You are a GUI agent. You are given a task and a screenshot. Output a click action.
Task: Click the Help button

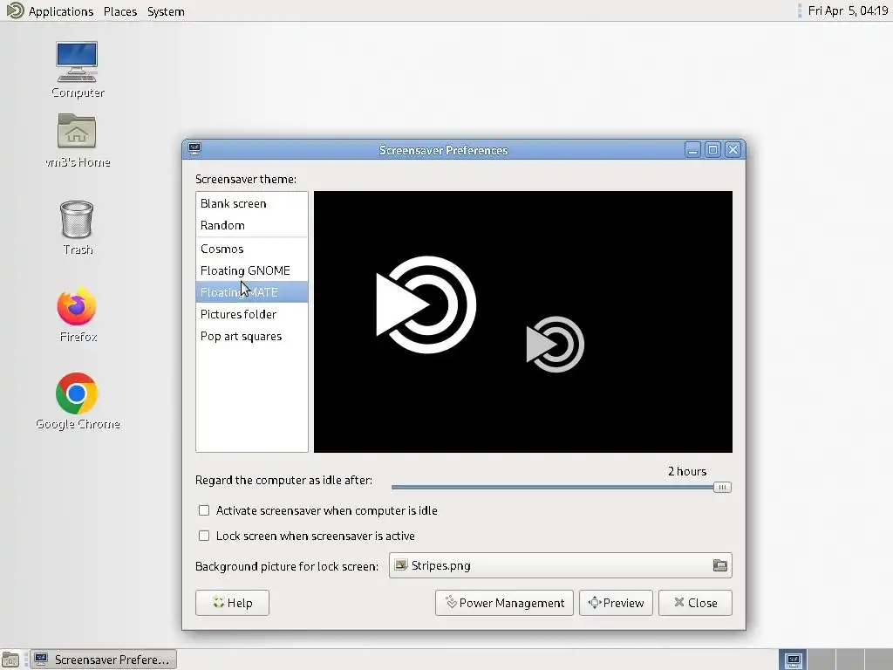pos(232,603)
